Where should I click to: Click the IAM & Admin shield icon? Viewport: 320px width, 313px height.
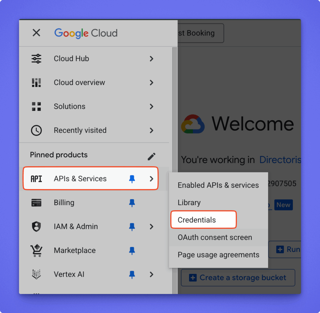point(37,226)
